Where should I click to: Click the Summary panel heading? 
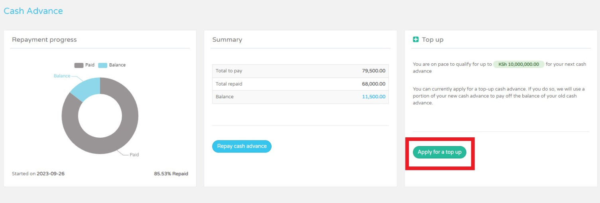[x=227, y=40]
